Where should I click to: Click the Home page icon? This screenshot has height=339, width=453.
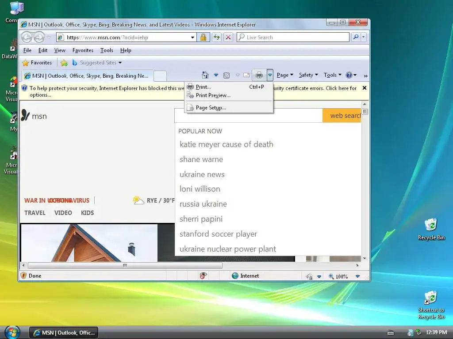click(205, 75)
